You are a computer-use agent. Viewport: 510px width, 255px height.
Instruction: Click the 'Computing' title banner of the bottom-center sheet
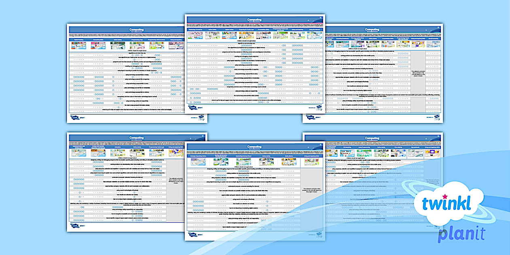point(255,147)
